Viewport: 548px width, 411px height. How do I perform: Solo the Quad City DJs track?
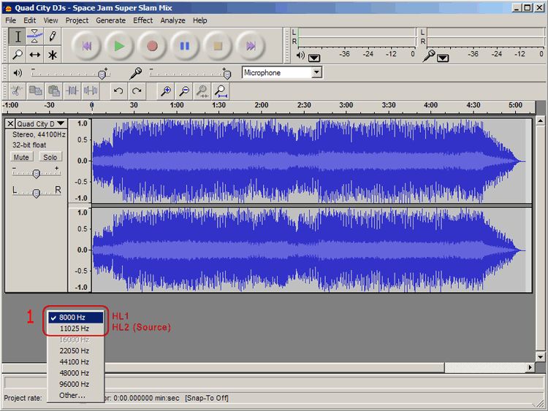tap(50, 157)
